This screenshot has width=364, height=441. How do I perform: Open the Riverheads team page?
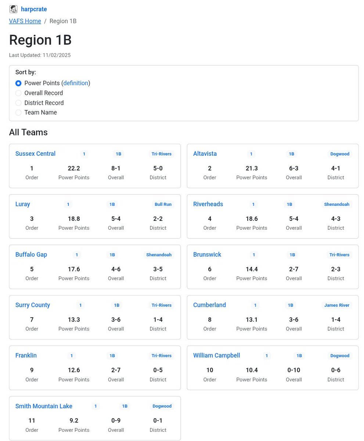208,204
